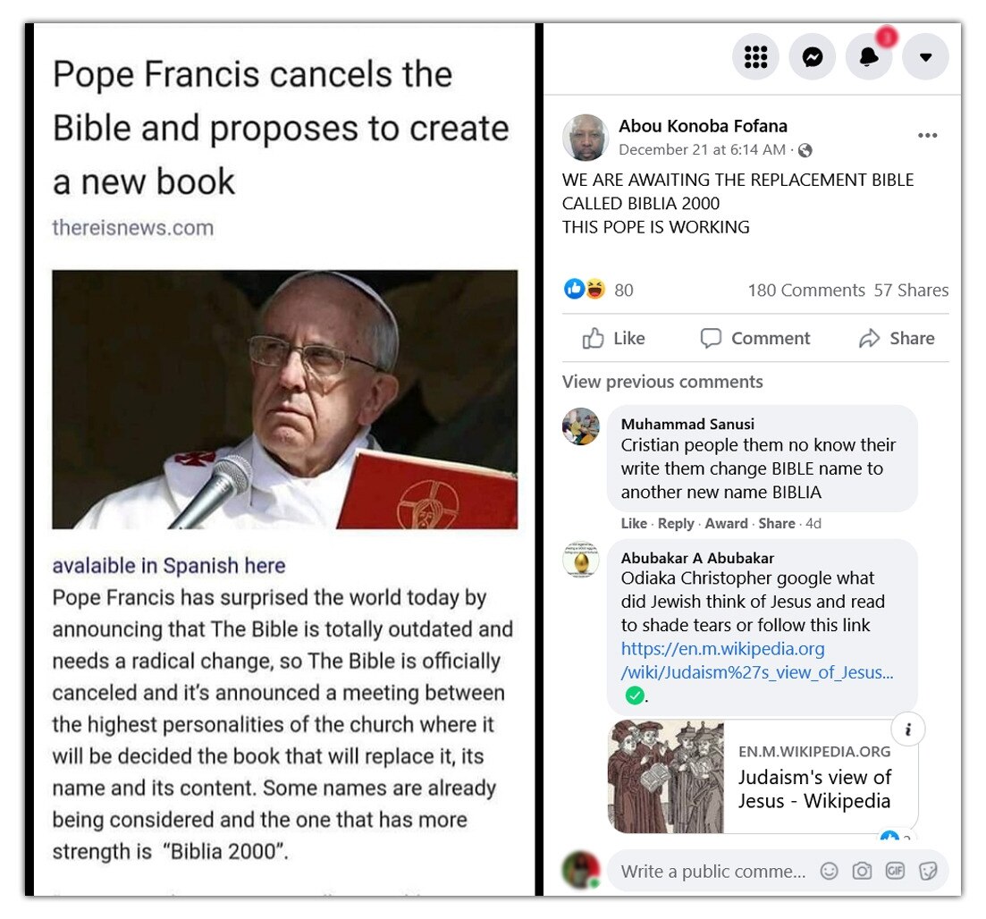Open the Judaism's view of Jesus preview thumbnail

tap(666, 776)
